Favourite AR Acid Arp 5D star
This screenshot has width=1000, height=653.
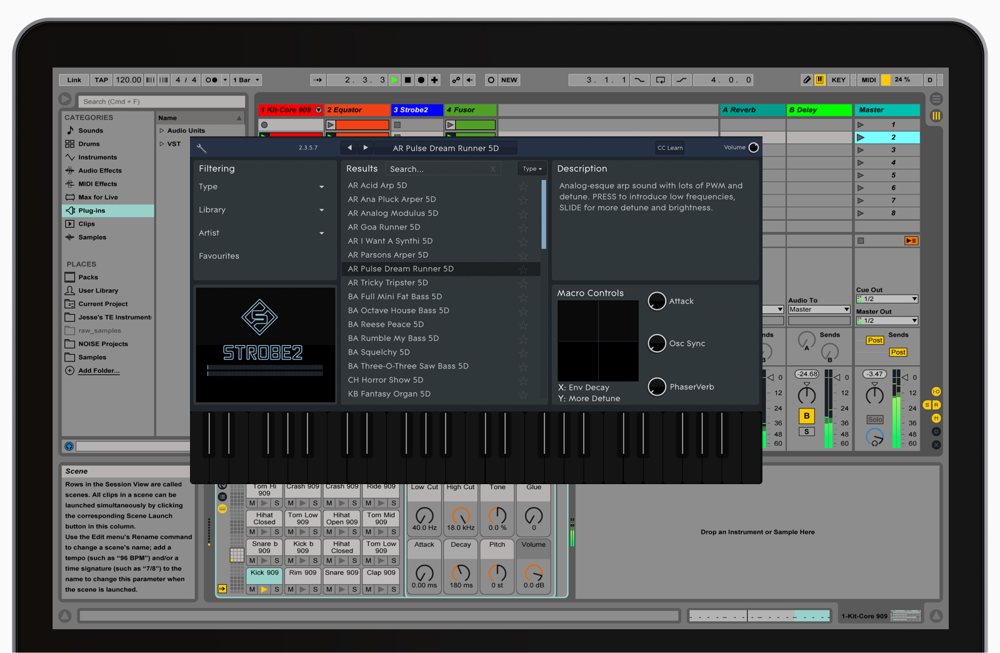pyautogui.click(x=524, y=186)
